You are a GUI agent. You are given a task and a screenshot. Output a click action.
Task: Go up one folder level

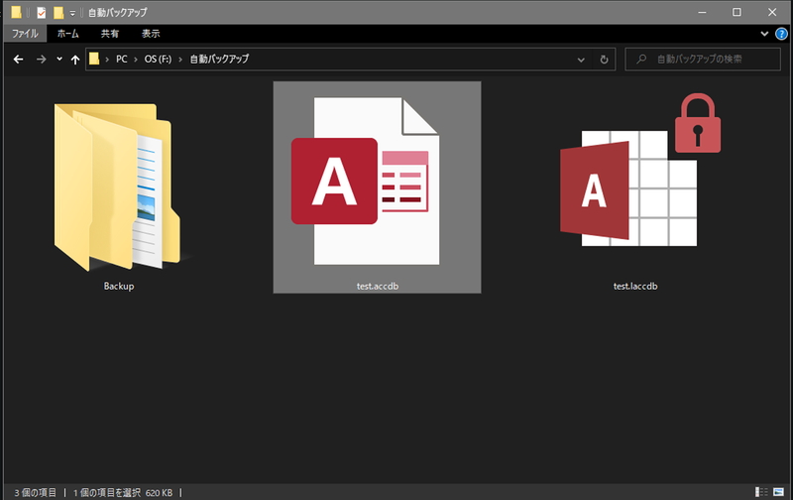[75, 60]
